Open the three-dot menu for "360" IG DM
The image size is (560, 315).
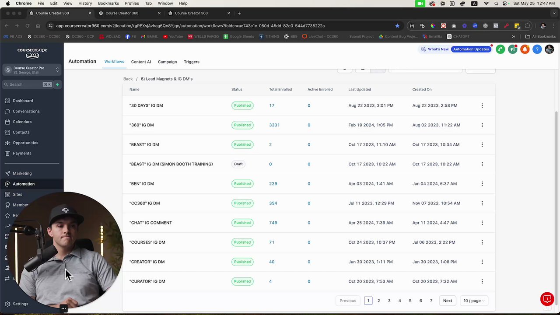482,125
